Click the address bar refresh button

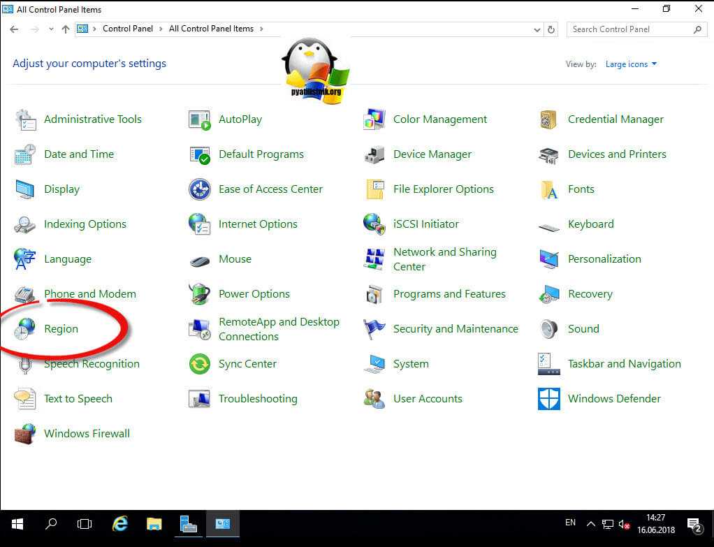click(x=551, y=29)
